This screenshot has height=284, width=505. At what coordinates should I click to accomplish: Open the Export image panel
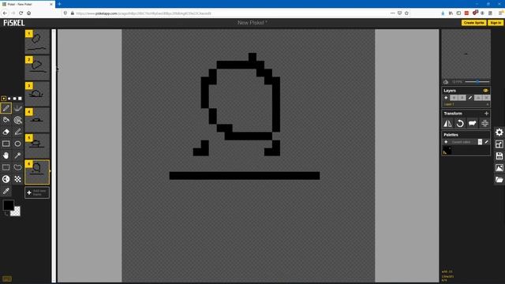coord(499,168)
